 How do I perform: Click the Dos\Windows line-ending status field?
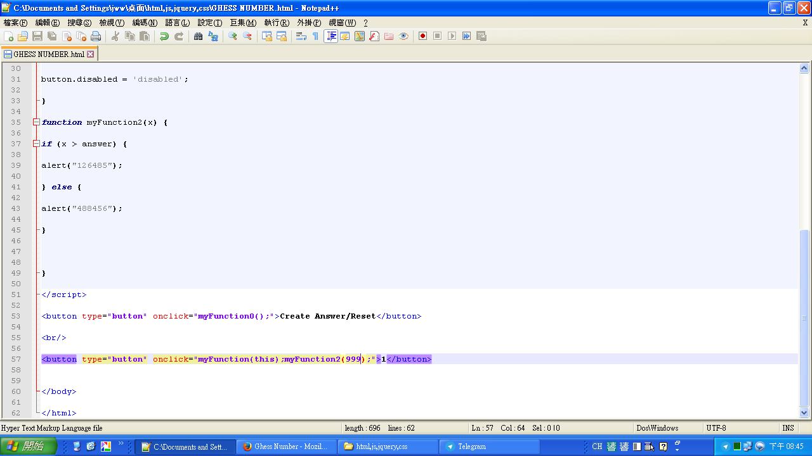click(668, 428)
